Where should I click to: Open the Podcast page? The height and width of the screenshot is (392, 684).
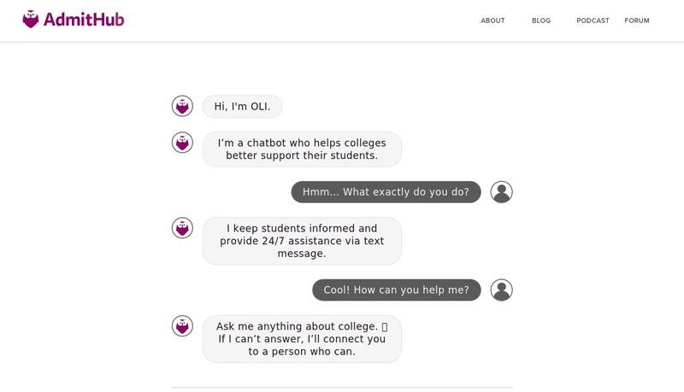[593, 20]
